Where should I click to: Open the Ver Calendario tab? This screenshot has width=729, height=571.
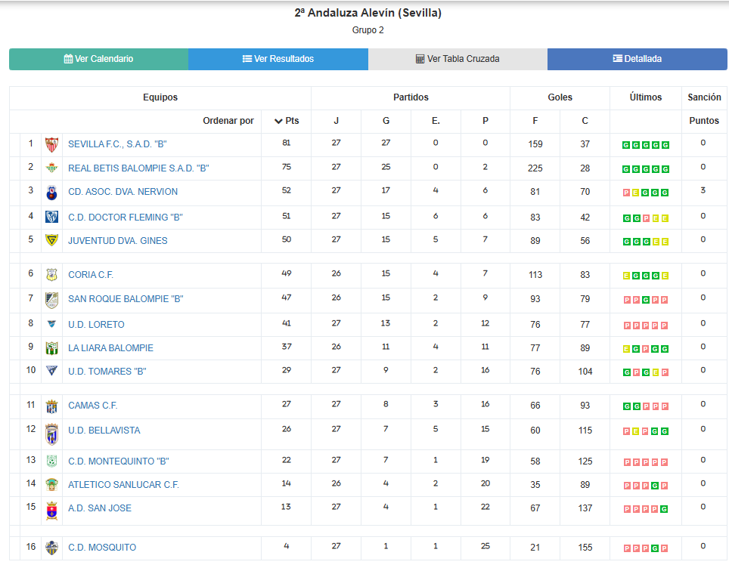[x=98, y=59]
